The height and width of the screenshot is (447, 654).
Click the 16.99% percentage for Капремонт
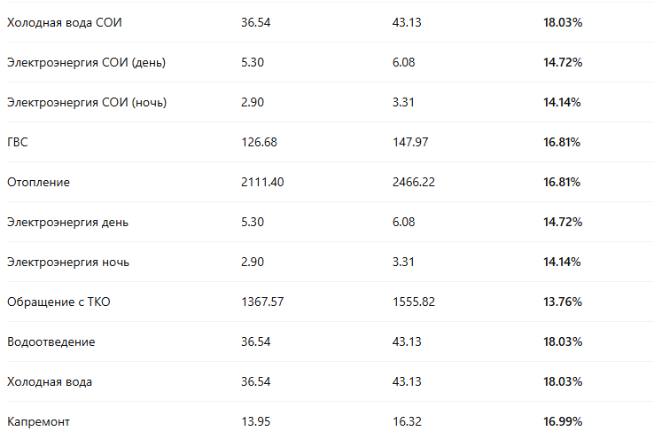click(x=563, y=422)
